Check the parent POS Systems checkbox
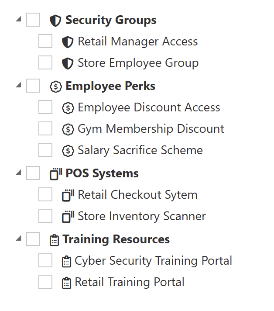The height and width of the screenshot is (311, 274). coord(33,173)
